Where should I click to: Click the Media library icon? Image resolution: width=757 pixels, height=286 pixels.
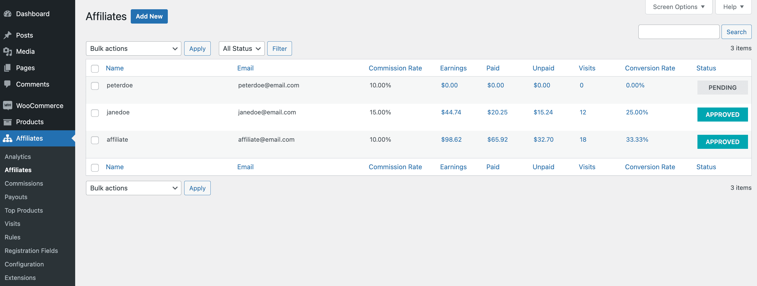coord(8,51)
